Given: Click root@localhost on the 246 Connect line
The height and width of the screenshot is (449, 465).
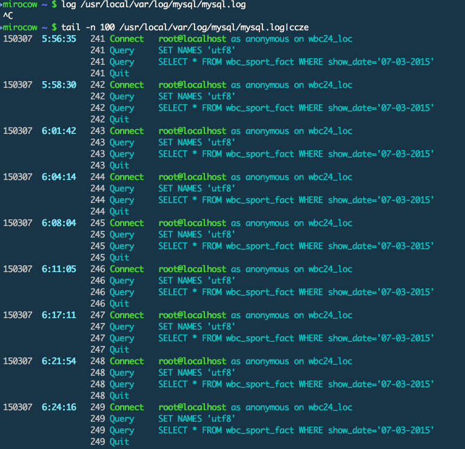Looking at the screenshot, I should tap(192, 269).
